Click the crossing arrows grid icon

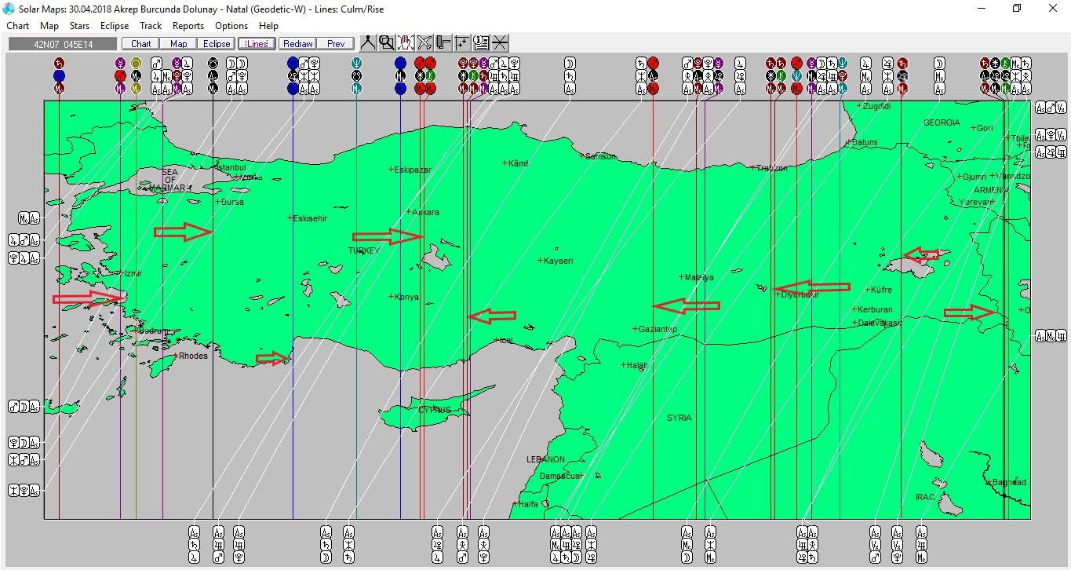point(462,43)
